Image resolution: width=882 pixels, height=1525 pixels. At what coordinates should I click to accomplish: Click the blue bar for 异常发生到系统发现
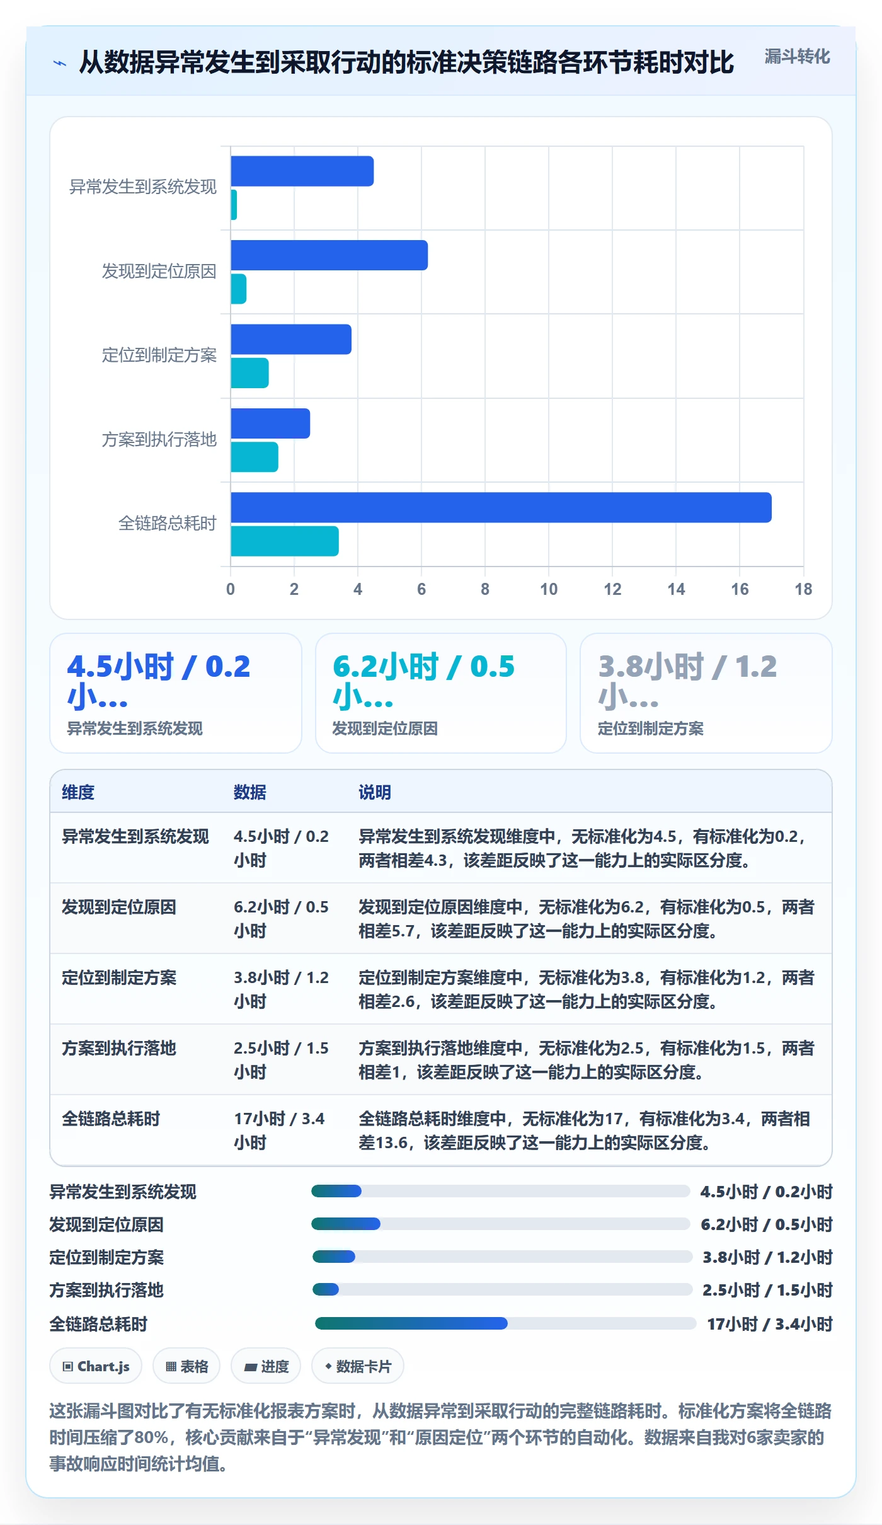[x=302, y=171]
